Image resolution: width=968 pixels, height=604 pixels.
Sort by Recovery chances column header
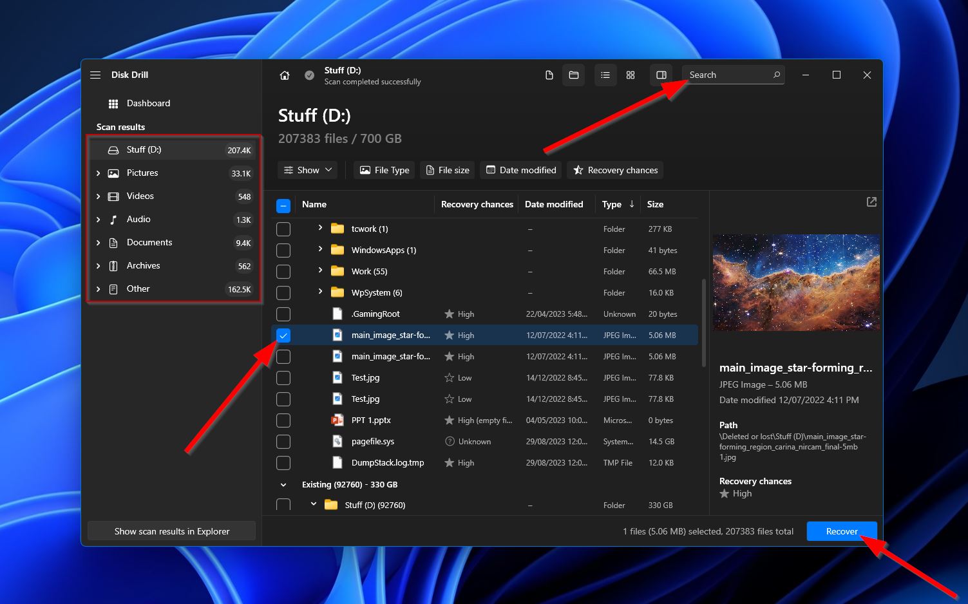click(477, 204)
